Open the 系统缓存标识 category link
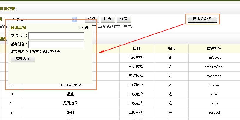Screen dimensions: 240x120 point(70,85)
